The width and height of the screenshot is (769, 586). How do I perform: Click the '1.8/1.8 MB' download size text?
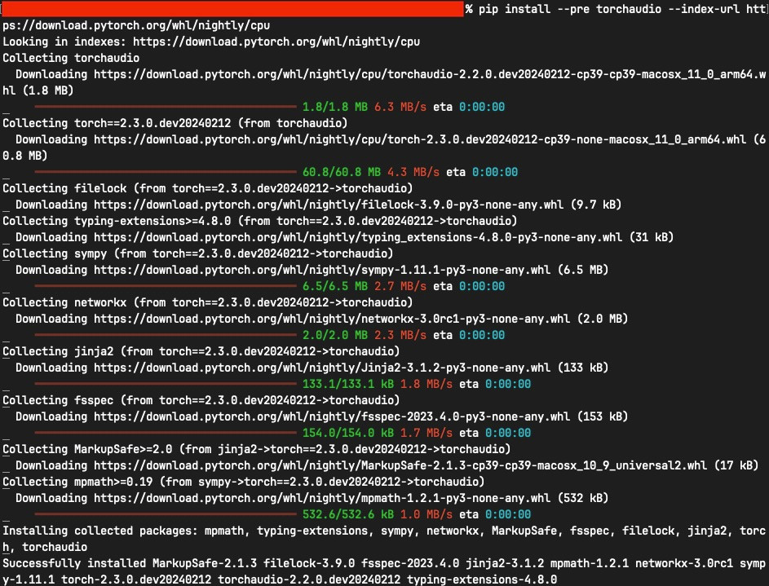point(335,107)
